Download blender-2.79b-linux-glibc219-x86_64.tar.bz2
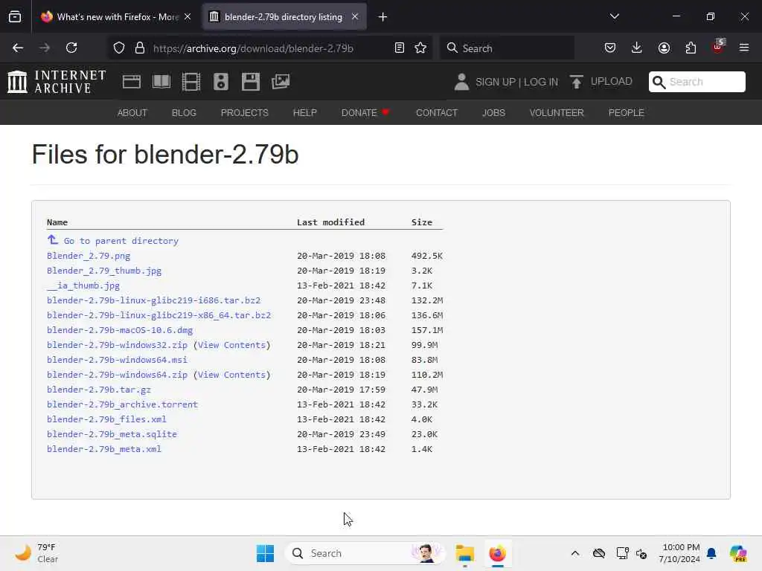 click(x=159, y=315)
